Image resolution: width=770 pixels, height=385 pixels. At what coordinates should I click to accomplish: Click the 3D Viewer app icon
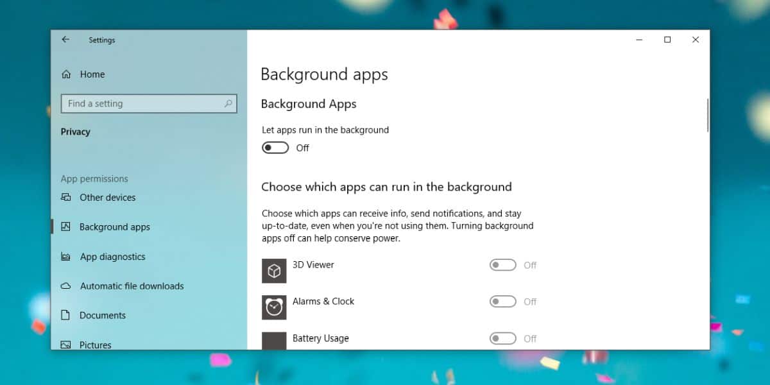[274, 271]
